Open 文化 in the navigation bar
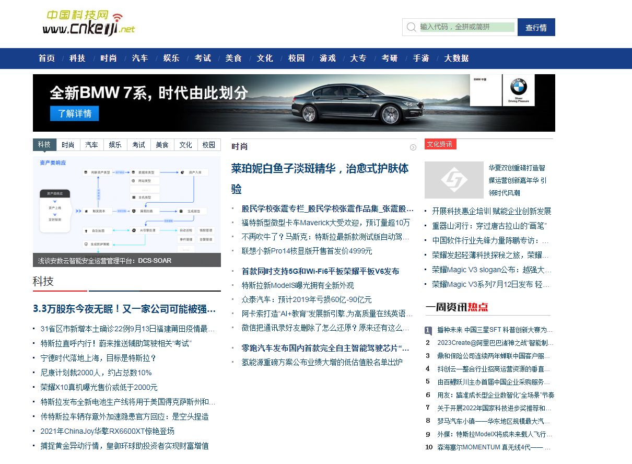This screenshot has height=464, width=632. tap(265, 58)
